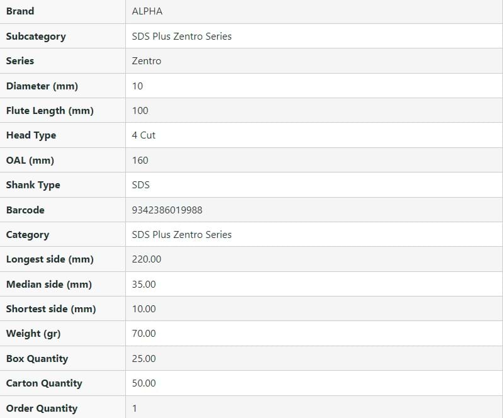The width and height of the screenshot is (503, 418).
Task: Select the Longest side value 220.00
Action: coord(147,259)
